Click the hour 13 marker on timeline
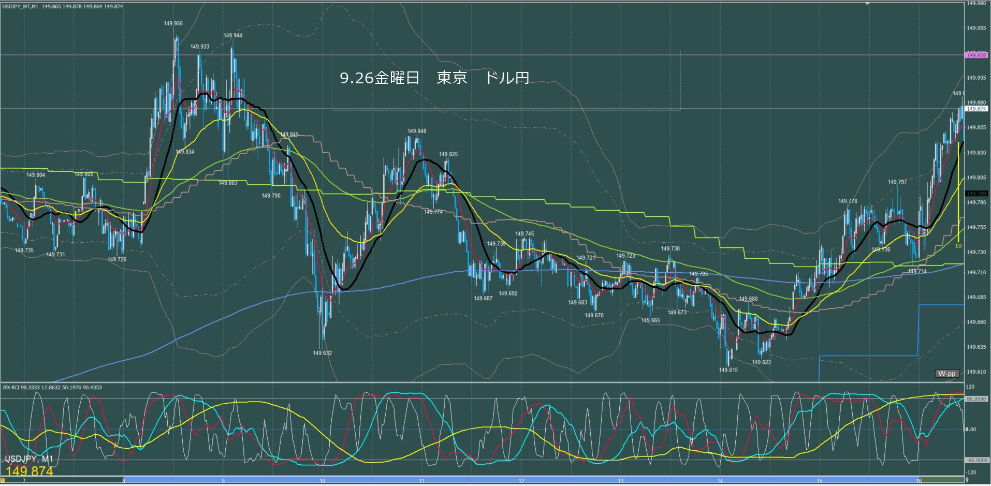The width and height of the screenshot is (991, 486). pos(620,481)
